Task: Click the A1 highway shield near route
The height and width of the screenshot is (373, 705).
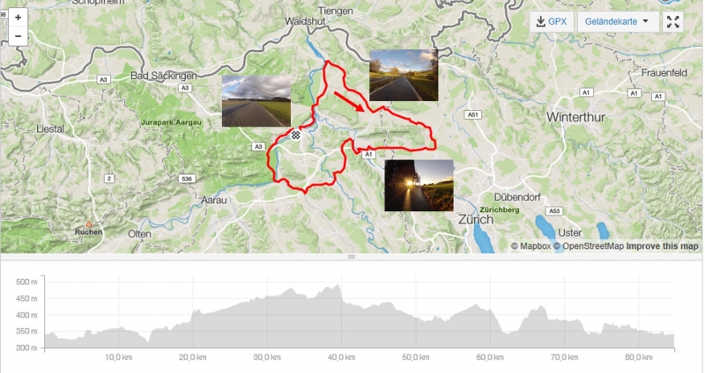Action: pos(368,155)
